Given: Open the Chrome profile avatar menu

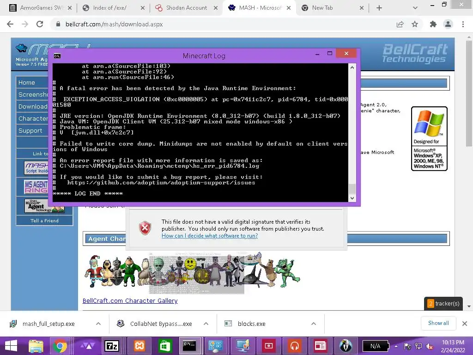Looking at the screenshot, I should 448,24.
